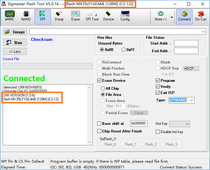Open the image file path dropdown
210x170 pixels.
[x=203, y=32]
